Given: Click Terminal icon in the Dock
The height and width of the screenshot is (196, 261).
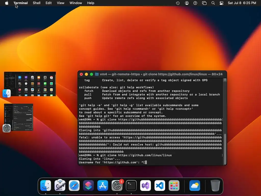Looking at the screenshot, I should [131, 186].
